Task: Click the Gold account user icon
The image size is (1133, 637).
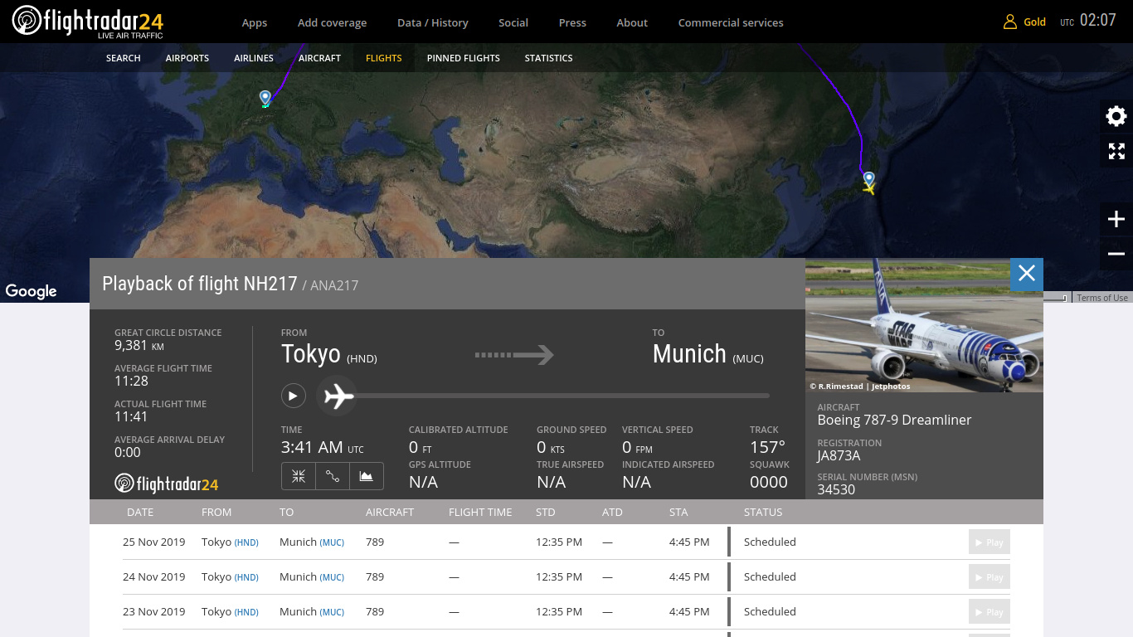Action: point(1009,22)
